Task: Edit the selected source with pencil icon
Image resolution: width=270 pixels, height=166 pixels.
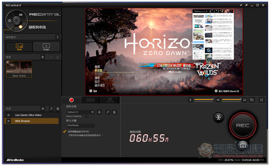Action: [51, 109]
